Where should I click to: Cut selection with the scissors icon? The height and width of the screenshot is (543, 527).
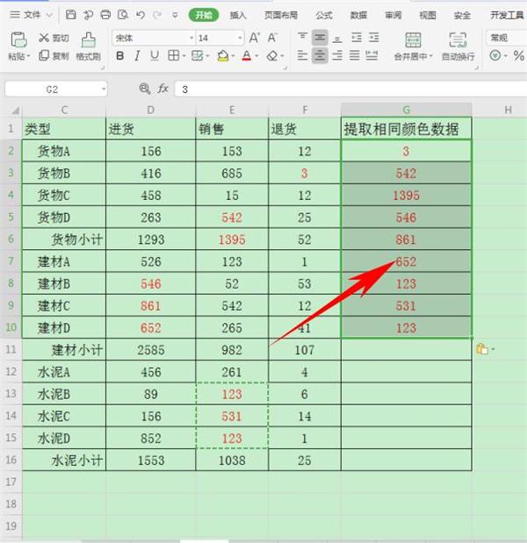(x=44, y=38)
